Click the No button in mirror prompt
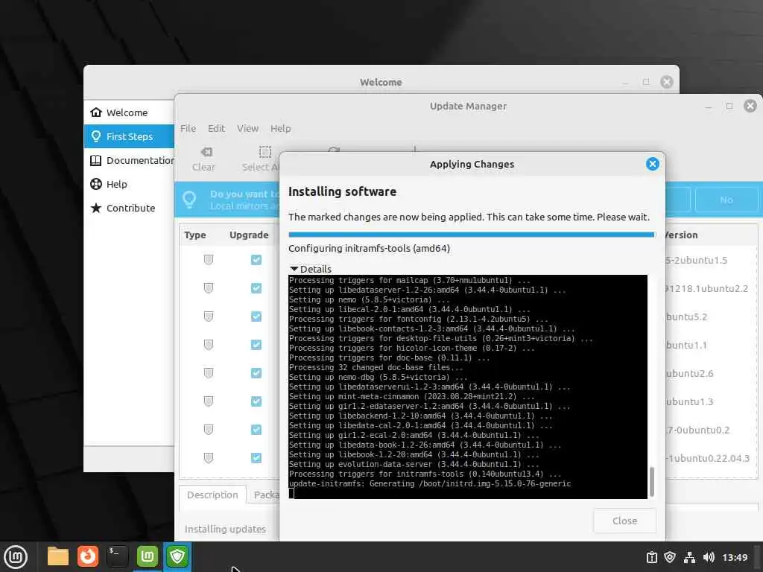 [x=726, y=200]
